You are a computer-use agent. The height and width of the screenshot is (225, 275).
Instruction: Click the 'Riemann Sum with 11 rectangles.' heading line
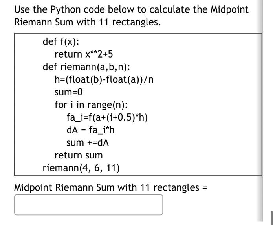pos(87,22)
